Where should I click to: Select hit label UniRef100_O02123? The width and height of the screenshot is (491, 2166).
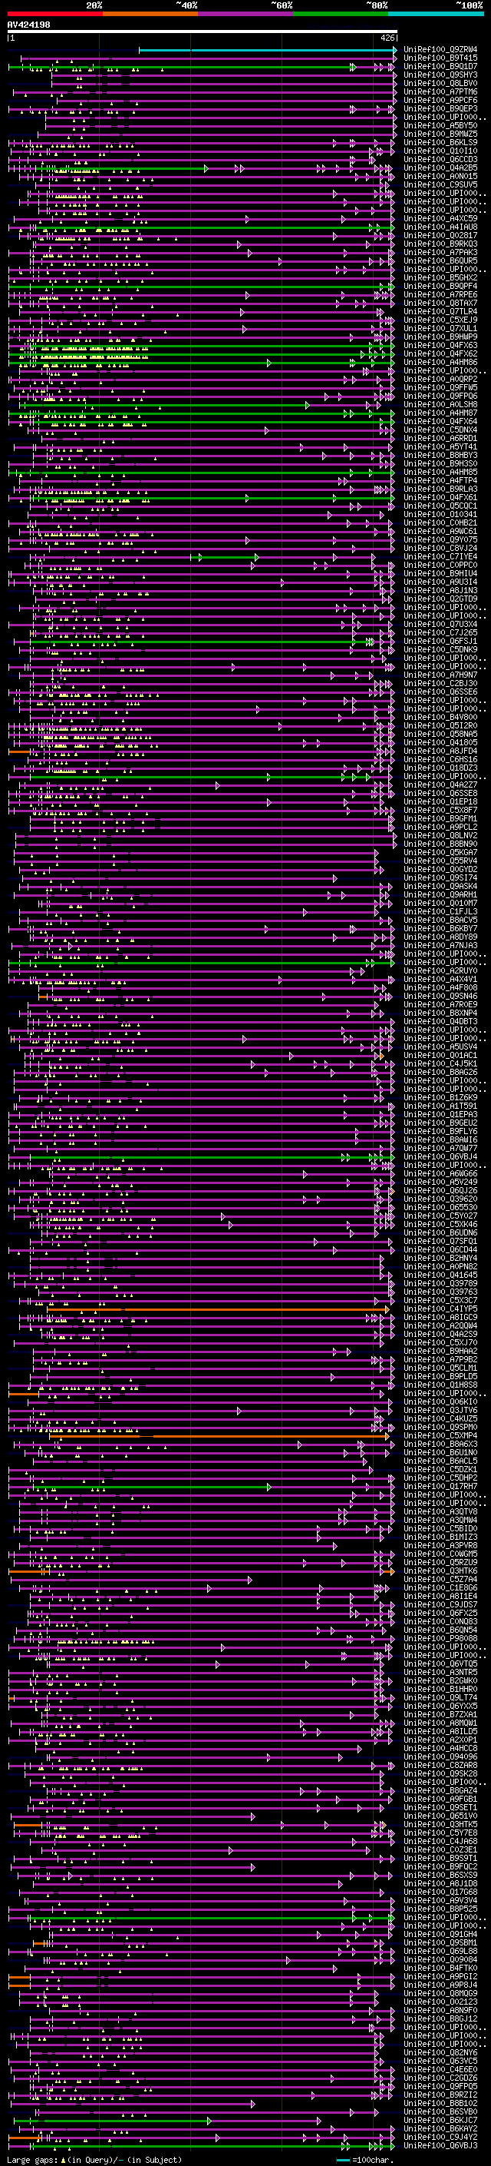pyautogui.click(x=440, y=2002)
